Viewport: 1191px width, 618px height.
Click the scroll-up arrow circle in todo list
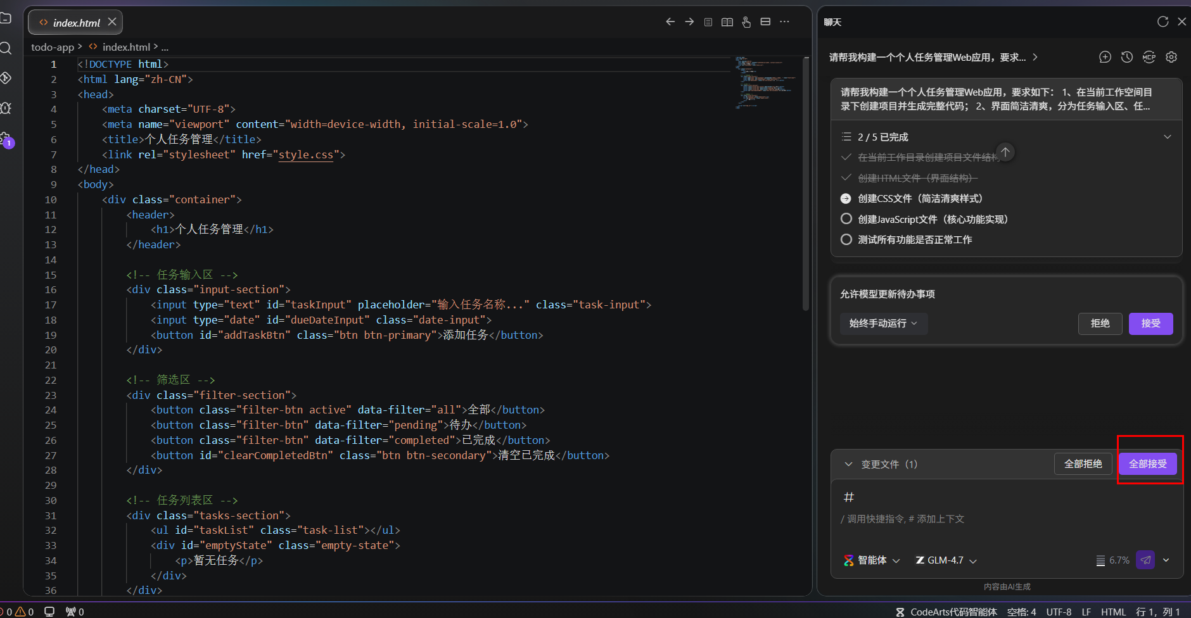pyautogui.click(x=1005, y=152)
